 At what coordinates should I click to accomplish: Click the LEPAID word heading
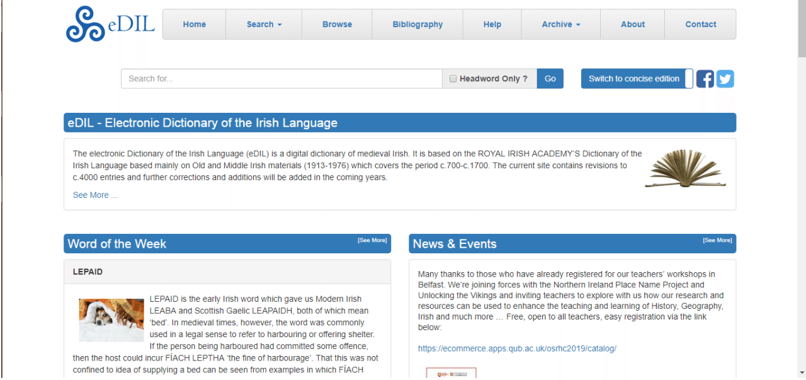pyautogui.click(x=88, y=272)
